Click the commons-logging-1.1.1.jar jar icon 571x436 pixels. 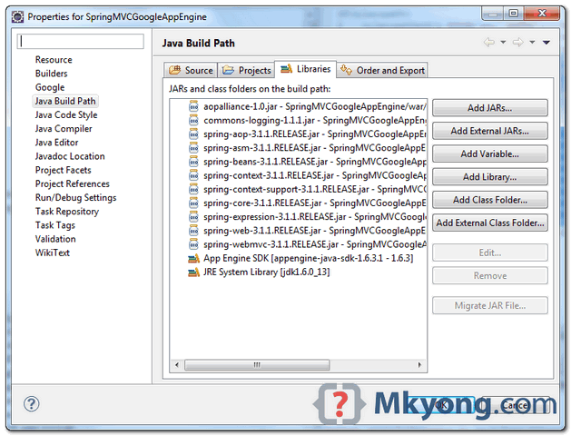[x=193, y=120]
